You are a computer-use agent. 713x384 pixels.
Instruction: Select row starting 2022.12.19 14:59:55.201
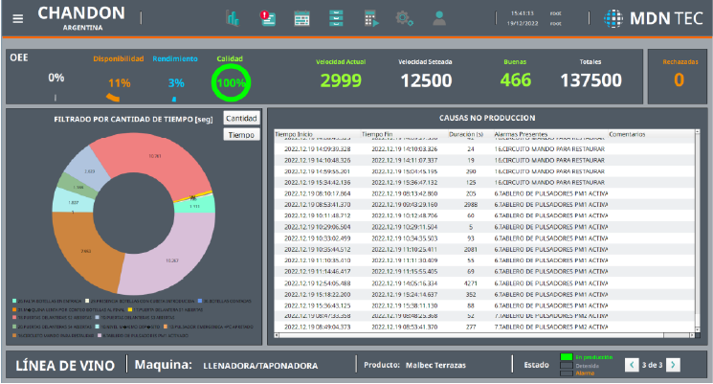coord(484,171)
